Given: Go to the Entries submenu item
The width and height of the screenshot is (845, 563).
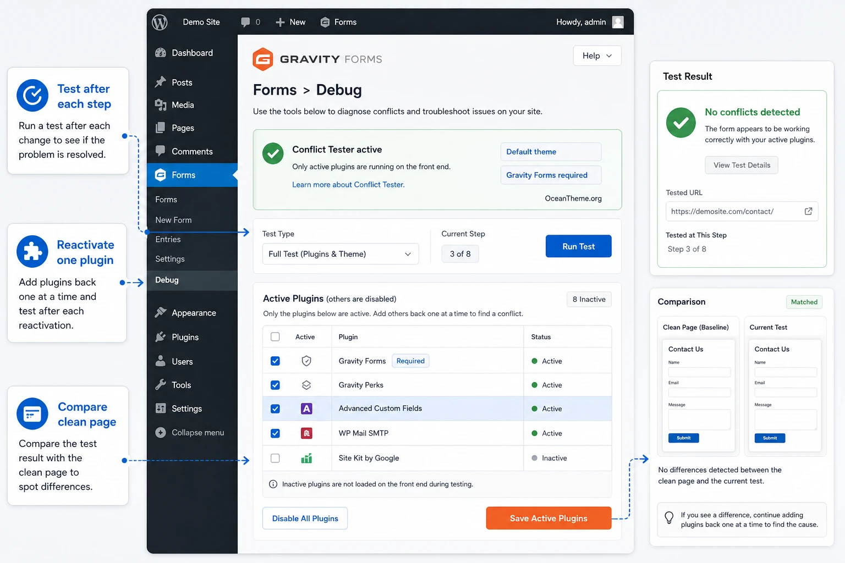Looking at the screenshot, I should coord(168,239).
